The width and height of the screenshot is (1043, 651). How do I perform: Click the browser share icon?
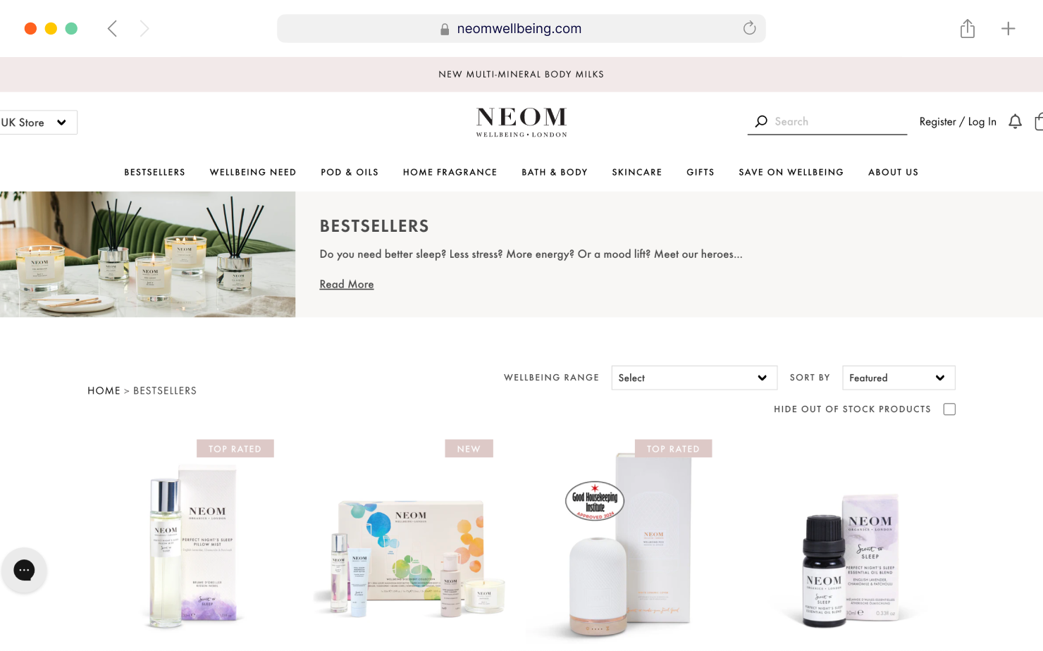point(968,28)
